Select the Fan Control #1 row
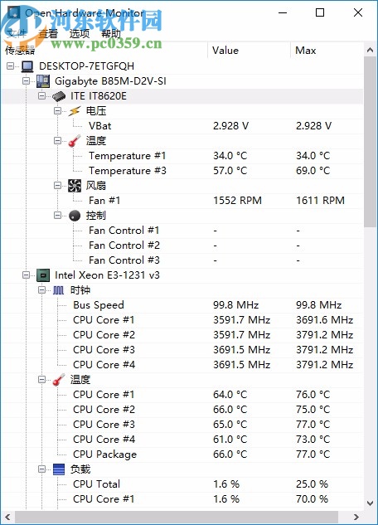 pyautogui.click(x=182, y=231)
